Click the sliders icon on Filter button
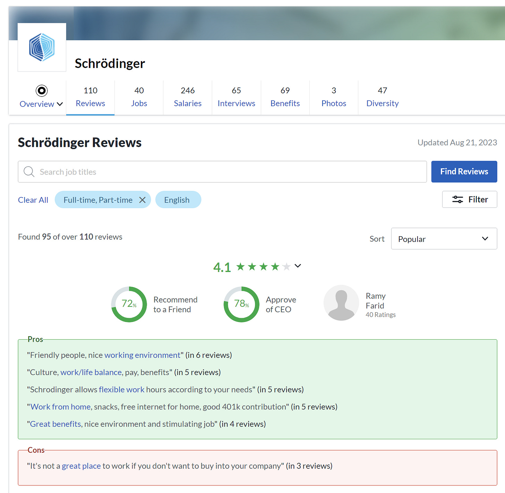The image size is (505, 493). [x=457, y=199]
